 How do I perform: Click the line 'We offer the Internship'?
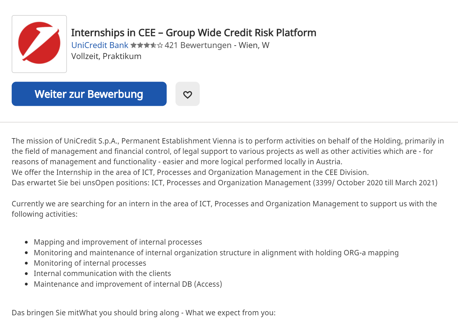click(x=190, y=172)
